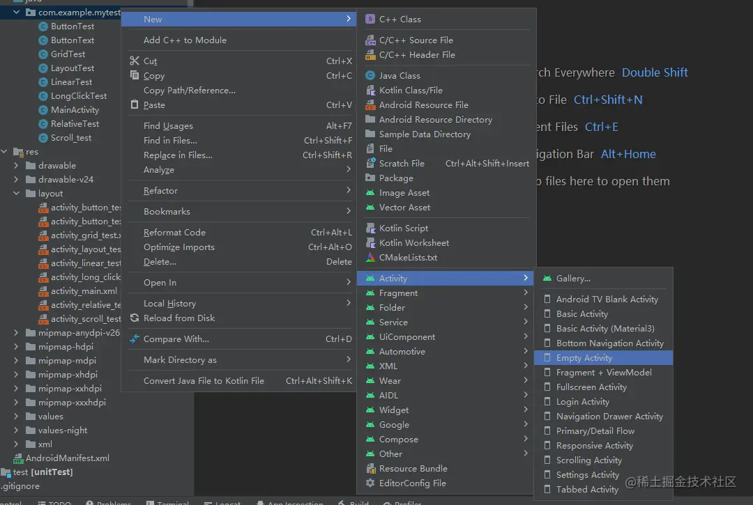Open the Local History submenu
The height and width of the screenshot is (505, 753).
(238, 303)
